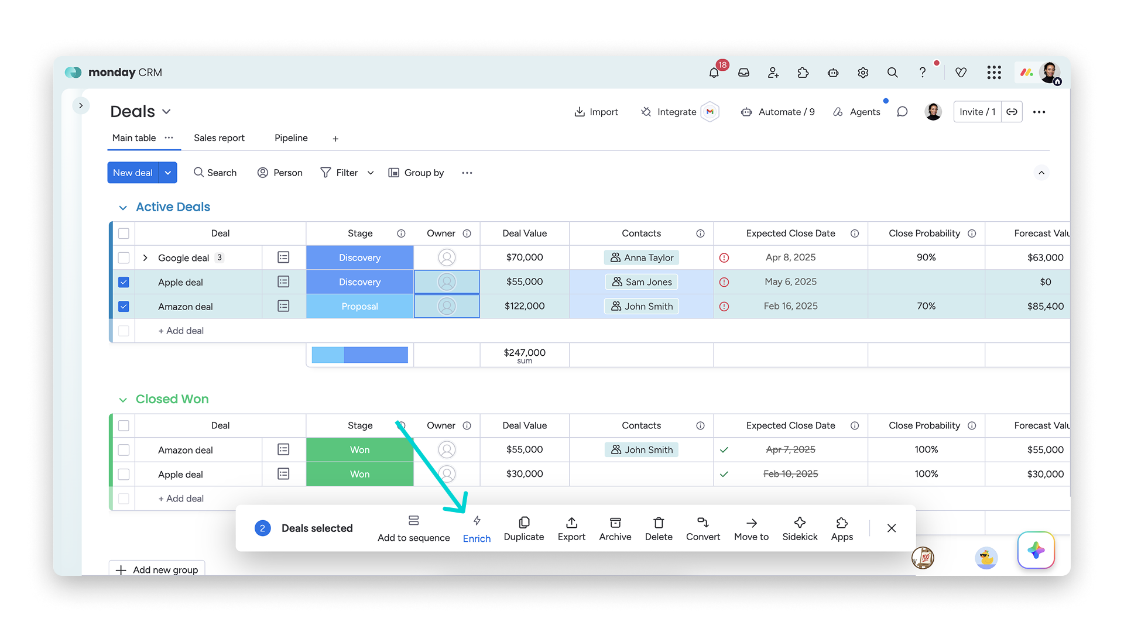This screenshot has height=632, width=1124.
Task: Click the stage summary battery bar
Action: [359, 355]
